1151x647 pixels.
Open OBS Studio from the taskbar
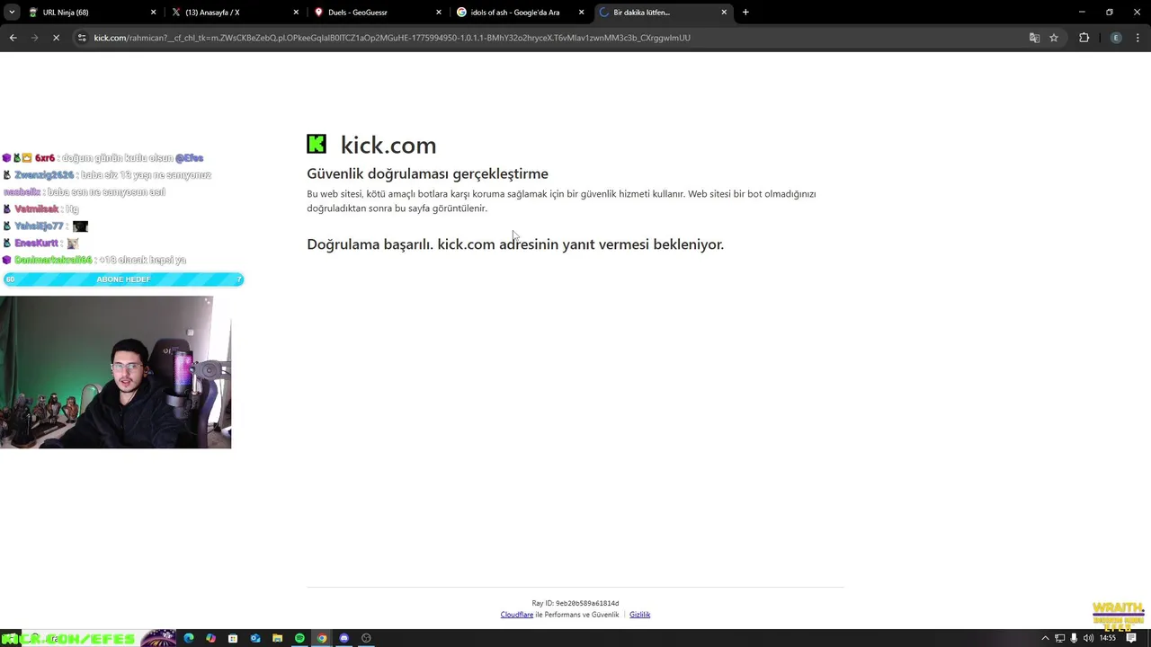tap(366, 638)
